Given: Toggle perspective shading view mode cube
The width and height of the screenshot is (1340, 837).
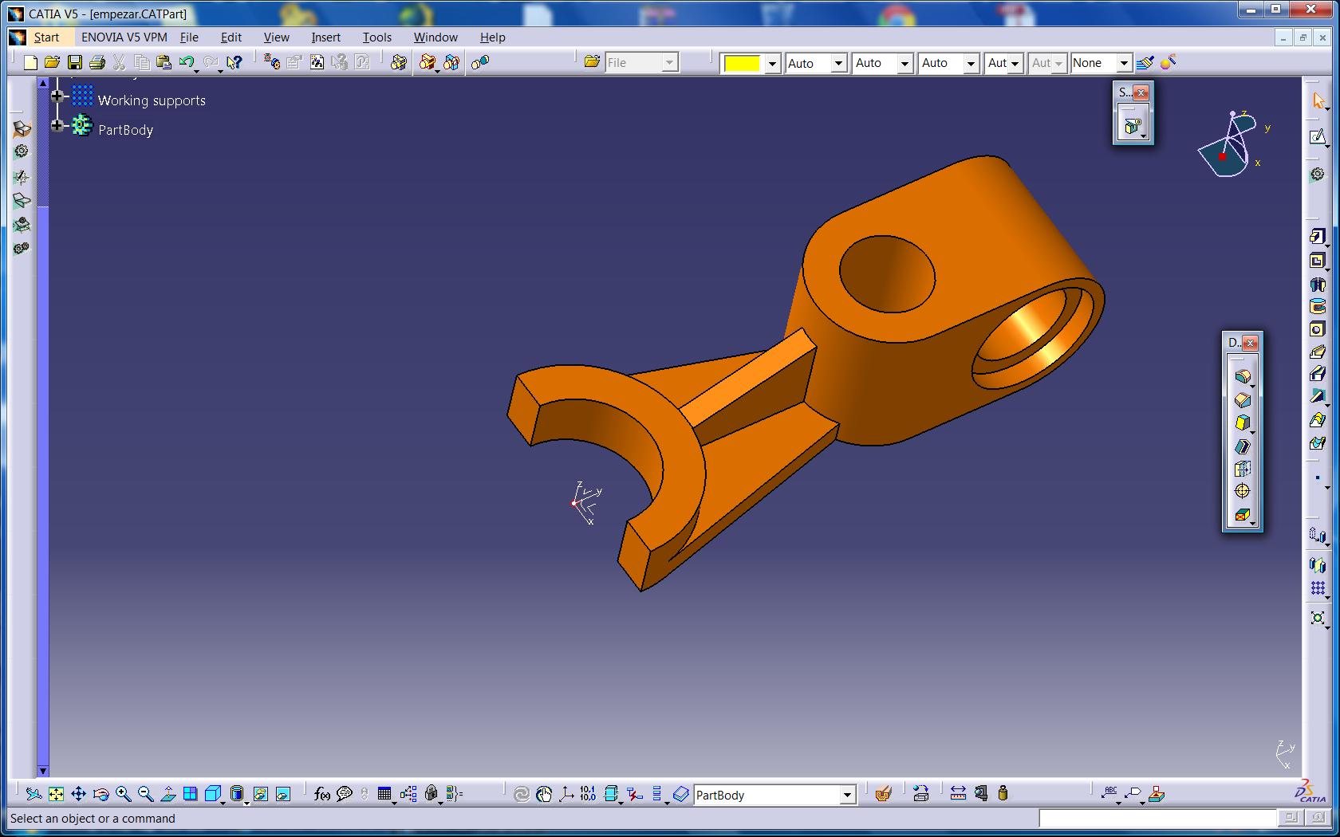Looking at the screenshot, I should (212, 794).
